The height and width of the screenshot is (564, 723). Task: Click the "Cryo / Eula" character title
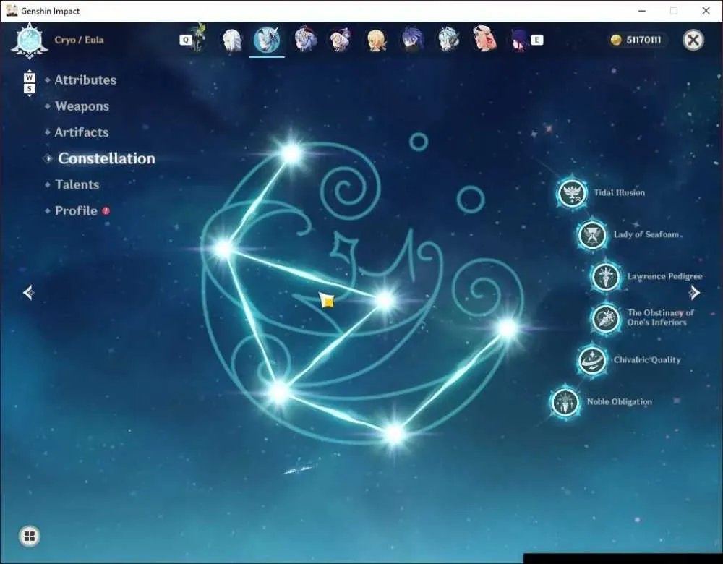79,40
